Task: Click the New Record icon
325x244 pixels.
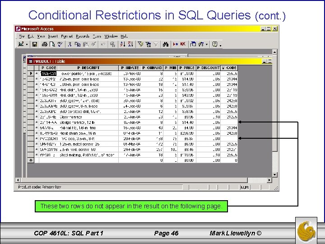Action: click(175, 44)
